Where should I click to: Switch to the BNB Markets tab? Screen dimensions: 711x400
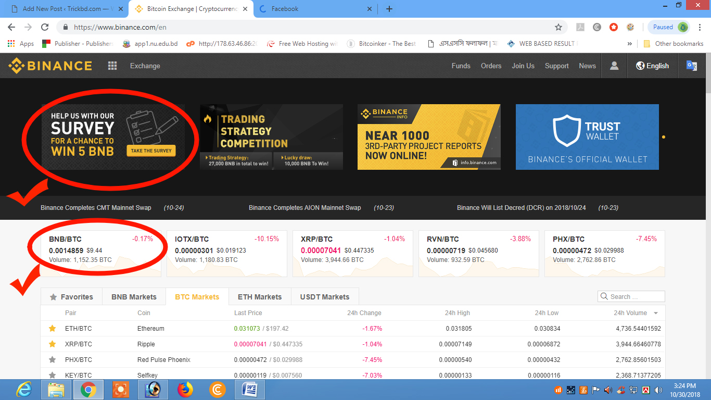point(134,297)
